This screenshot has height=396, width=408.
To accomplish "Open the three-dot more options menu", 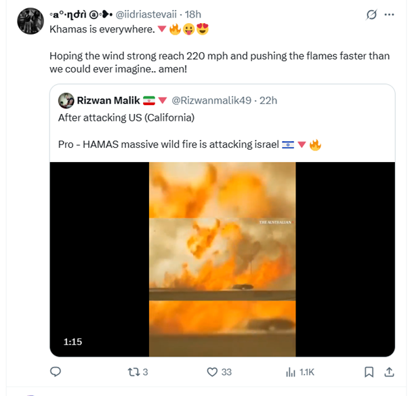I will click(x=389, y=15).
